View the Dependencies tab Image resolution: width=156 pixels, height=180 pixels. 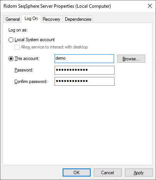(78, 19)
